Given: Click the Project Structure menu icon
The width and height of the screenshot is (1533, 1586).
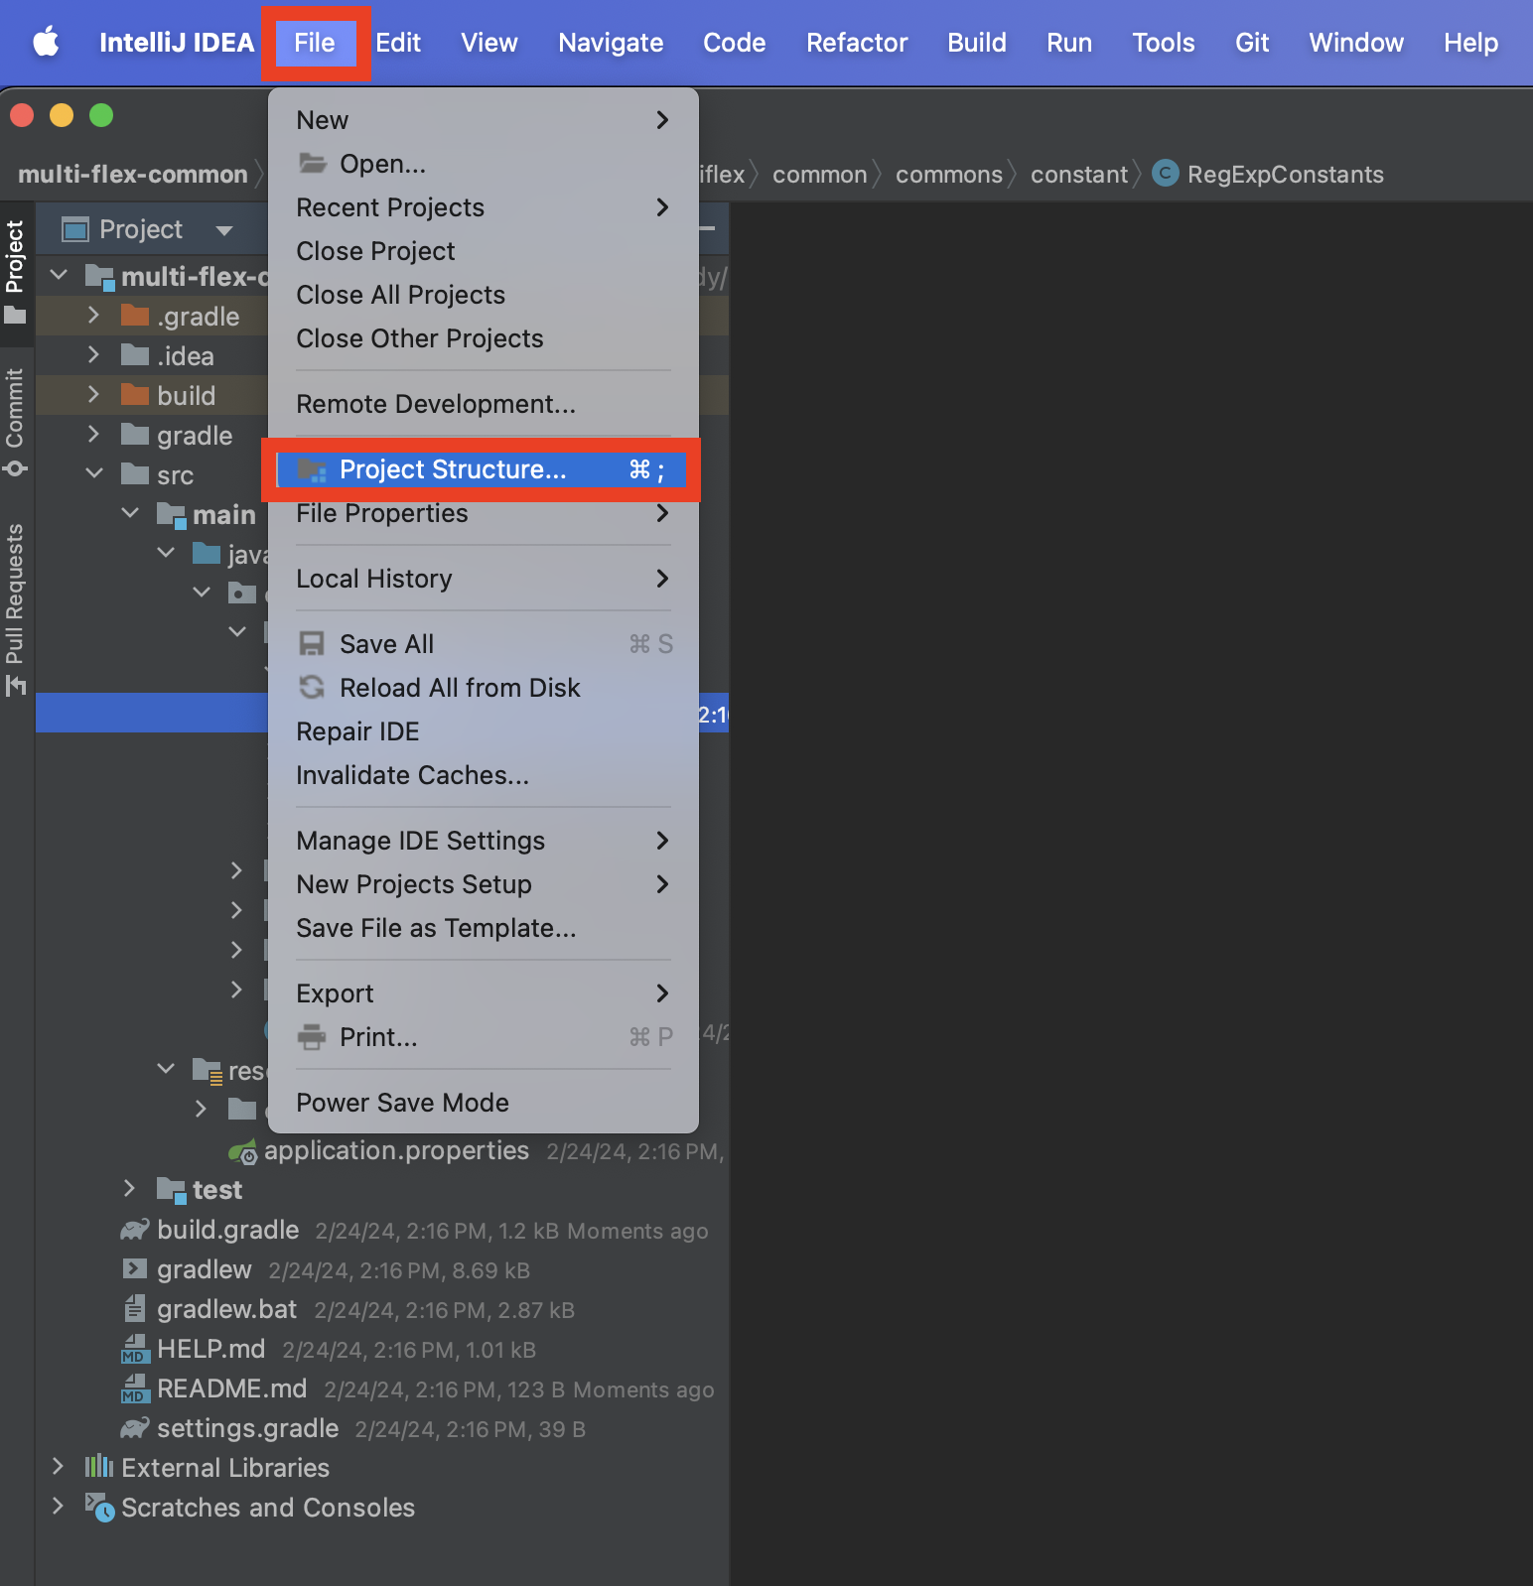Looking at the screenshot, I should click(x=313, y=469).
